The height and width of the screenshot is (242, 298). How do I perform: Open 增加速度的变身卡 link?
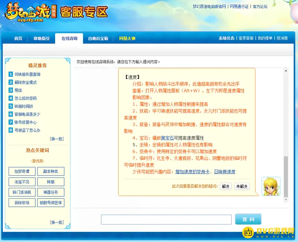click(x=192, y=172)
